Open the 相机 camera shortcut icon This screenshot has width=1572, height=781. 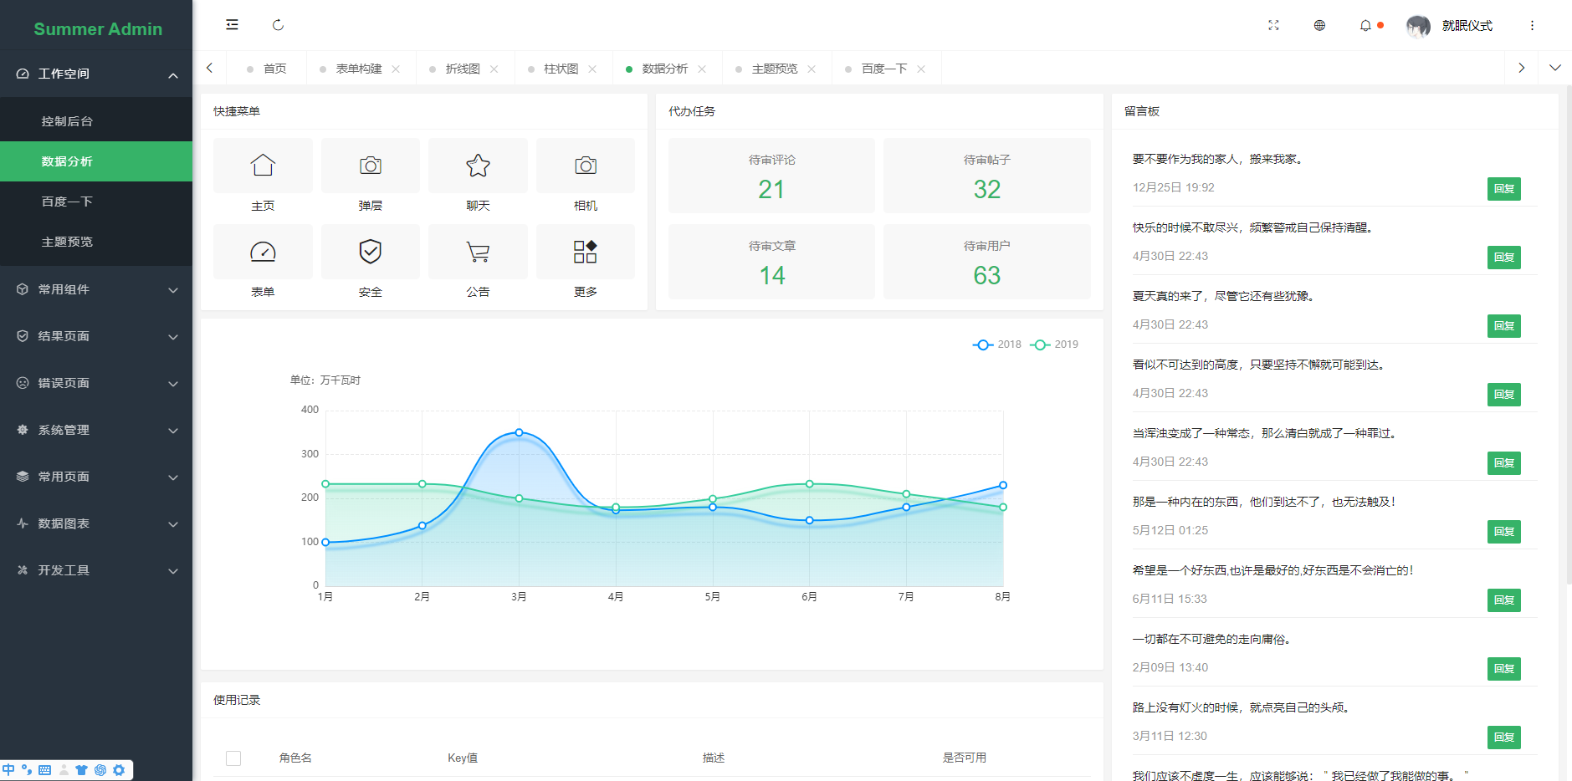[586, 166]
